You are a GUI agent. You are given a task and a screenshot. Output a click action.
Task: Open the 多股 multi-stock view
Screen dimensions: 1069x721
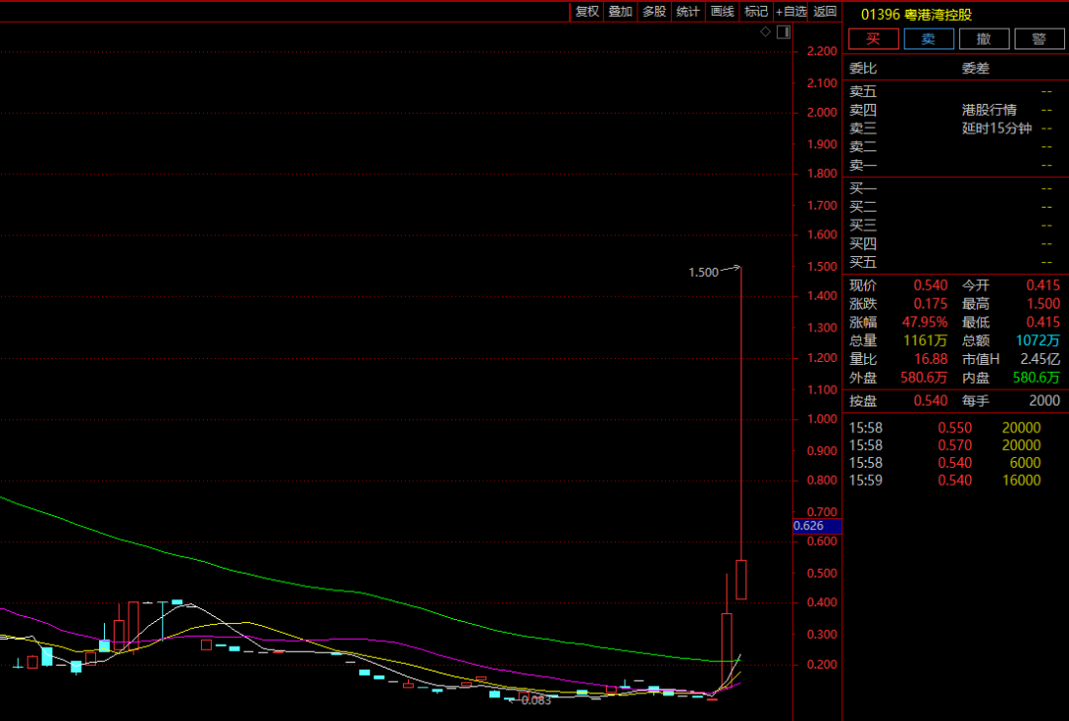click(654, 12)
